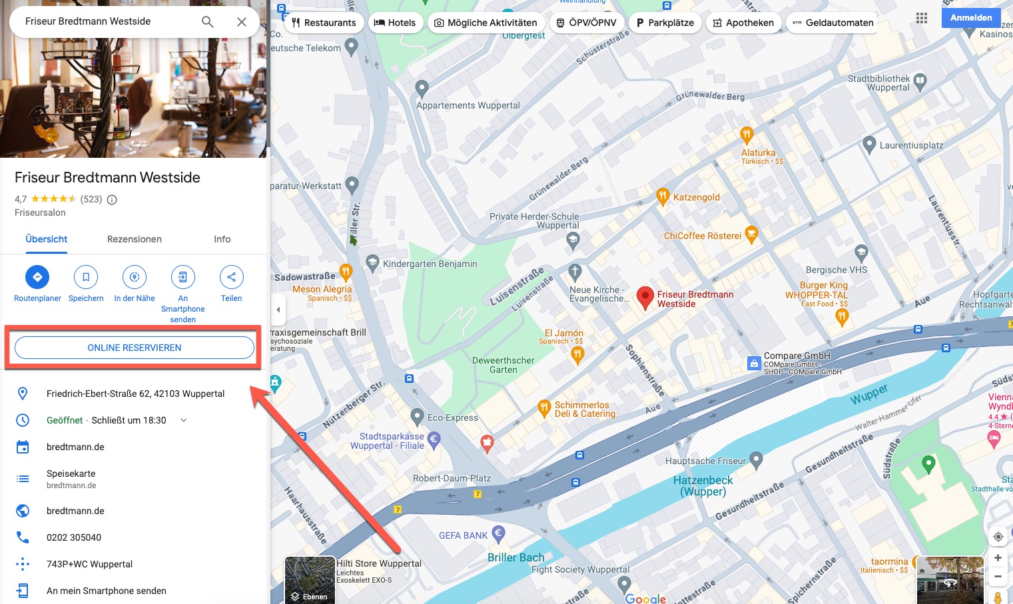Click the ChiCoffee Rösterei café marker
The image size is (1013, 604).
751,235
